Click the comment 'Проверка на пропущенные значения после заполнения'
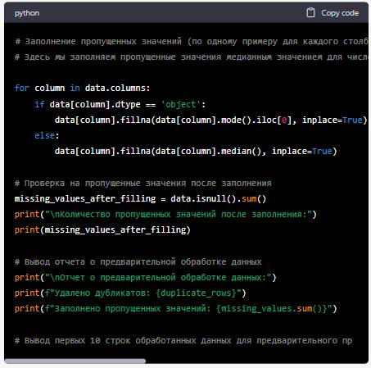 pos(143,183)
